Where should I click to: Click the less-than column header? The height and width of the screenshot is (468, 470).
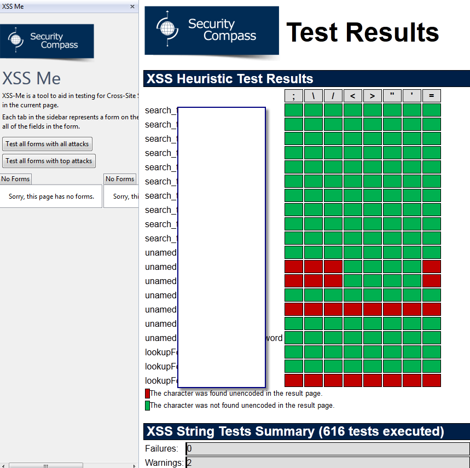coord(353,96)
